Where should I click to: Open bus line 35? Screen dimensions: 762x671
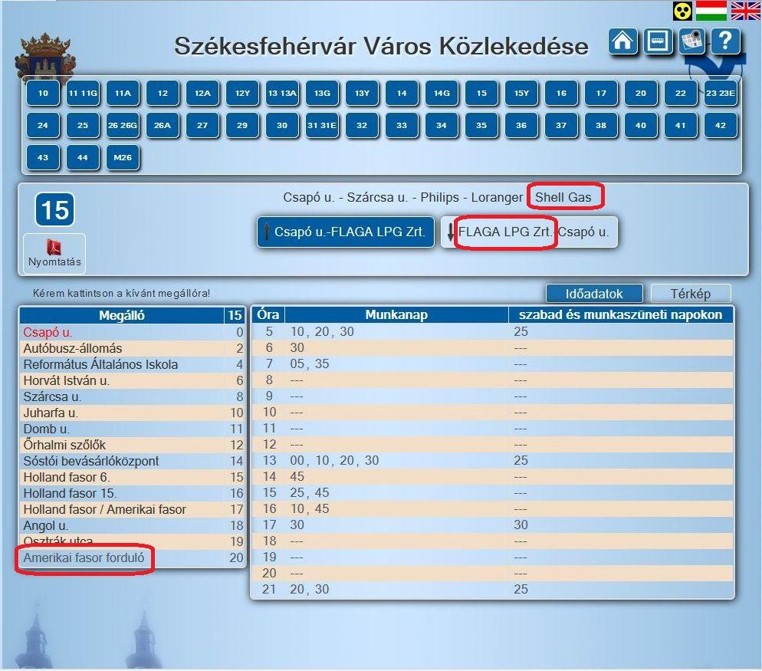481,125
